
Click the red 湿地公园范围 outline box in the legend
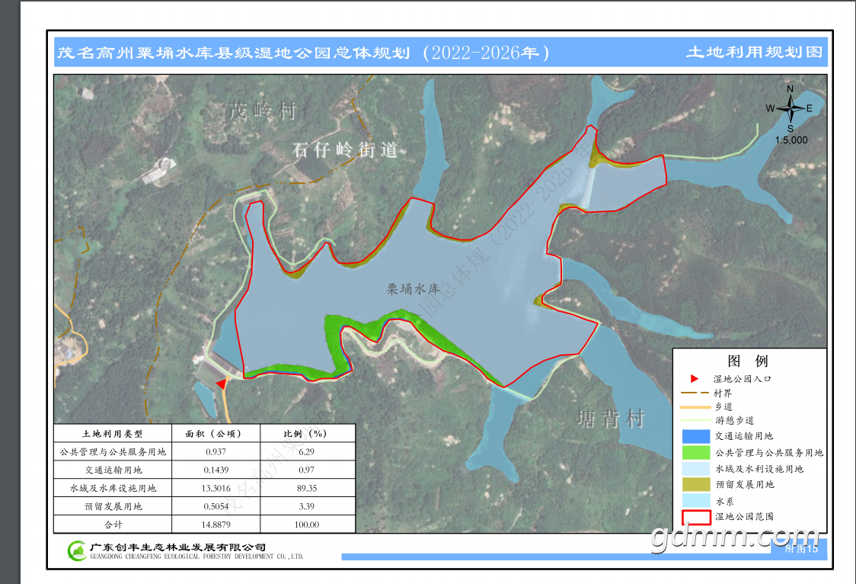(x=696, y=517)
